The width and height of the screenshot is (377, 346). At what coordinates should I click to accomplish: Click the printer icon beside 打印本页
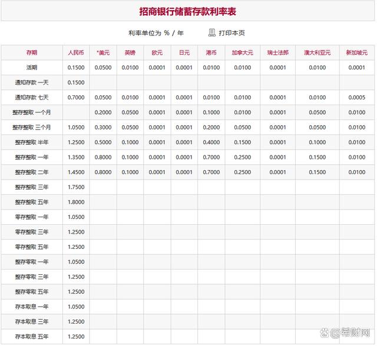point(212,33)
